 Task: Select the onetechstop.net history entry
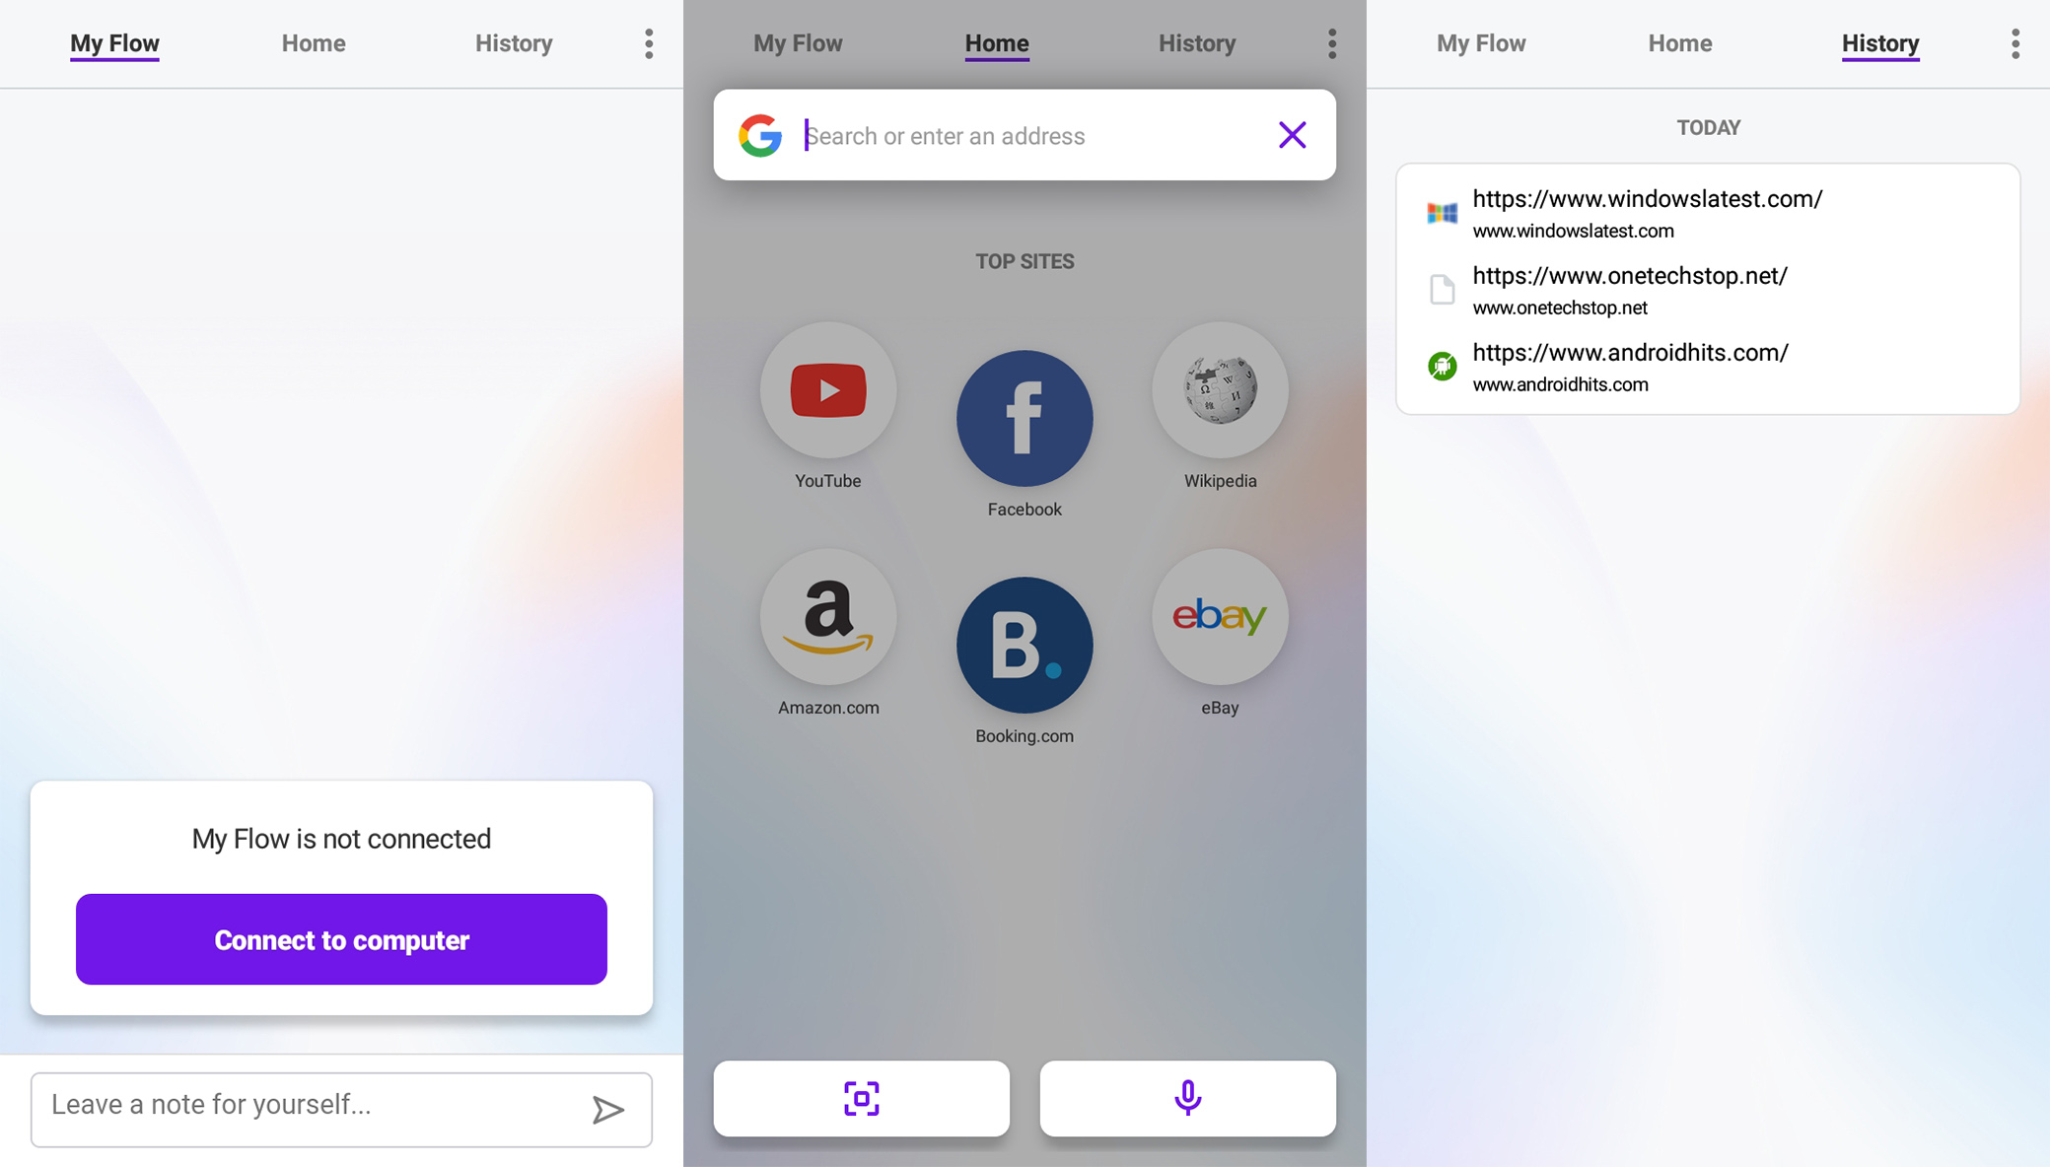click(1708, 289)
